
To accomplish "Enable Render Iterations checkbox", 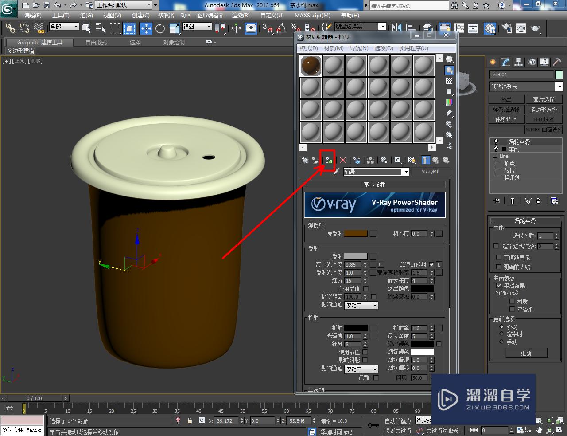I will 496,246.
